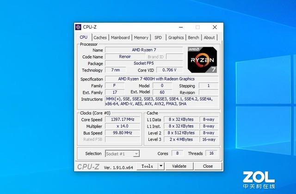The width and height of the screenshot is (296, 194).
Task: Click the Instructions list text
Action: point(162,101)
